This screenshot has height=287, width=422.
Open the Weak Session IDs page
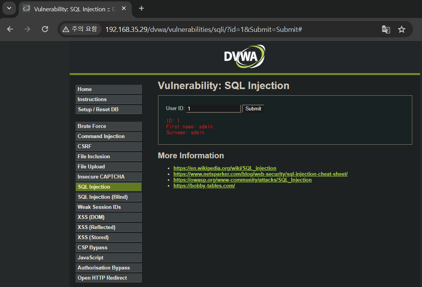pos(109,207)
